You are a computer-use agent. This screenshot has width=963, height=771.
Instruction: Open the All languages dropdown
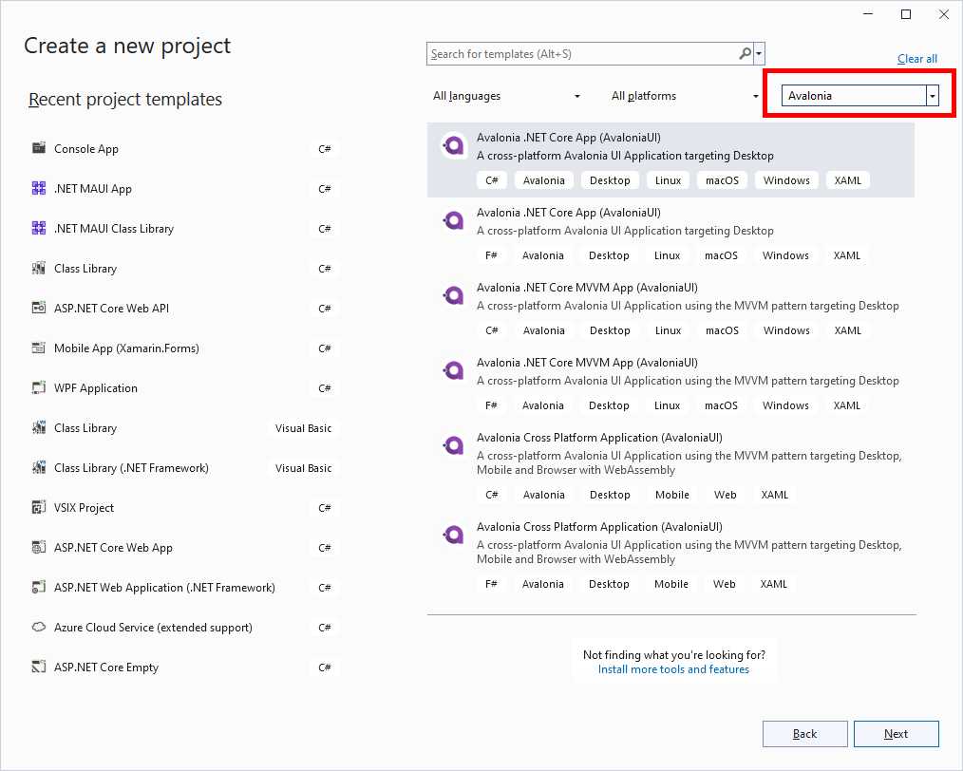click(507, 95)
